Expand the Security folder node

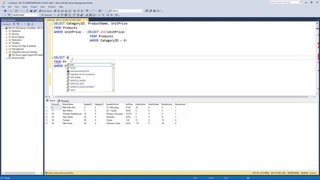6,34
